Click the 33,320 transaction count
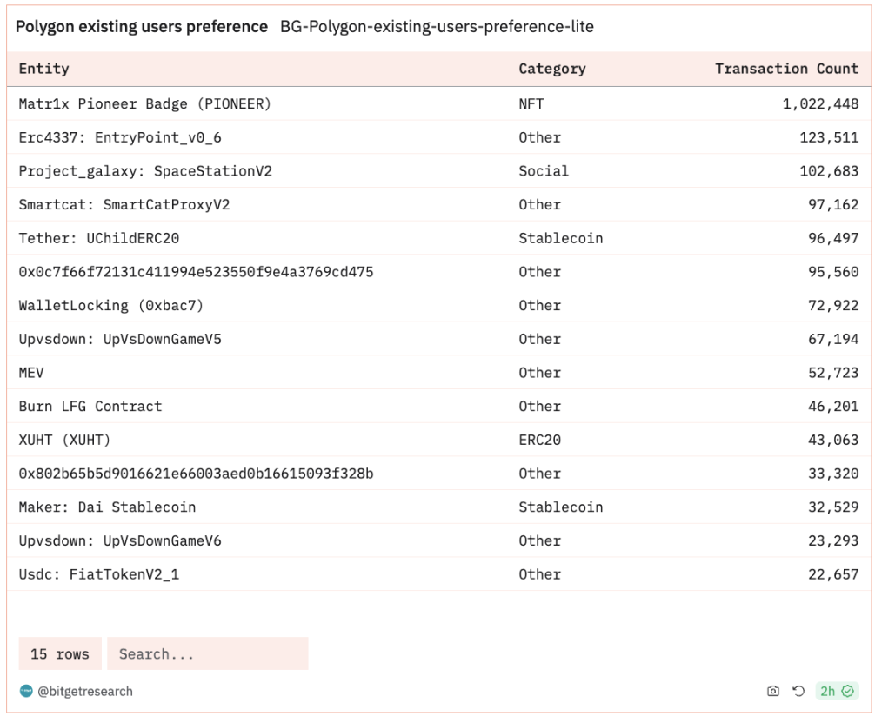The image size is (875, 716). pyautogui.click(x=834, y=474)
